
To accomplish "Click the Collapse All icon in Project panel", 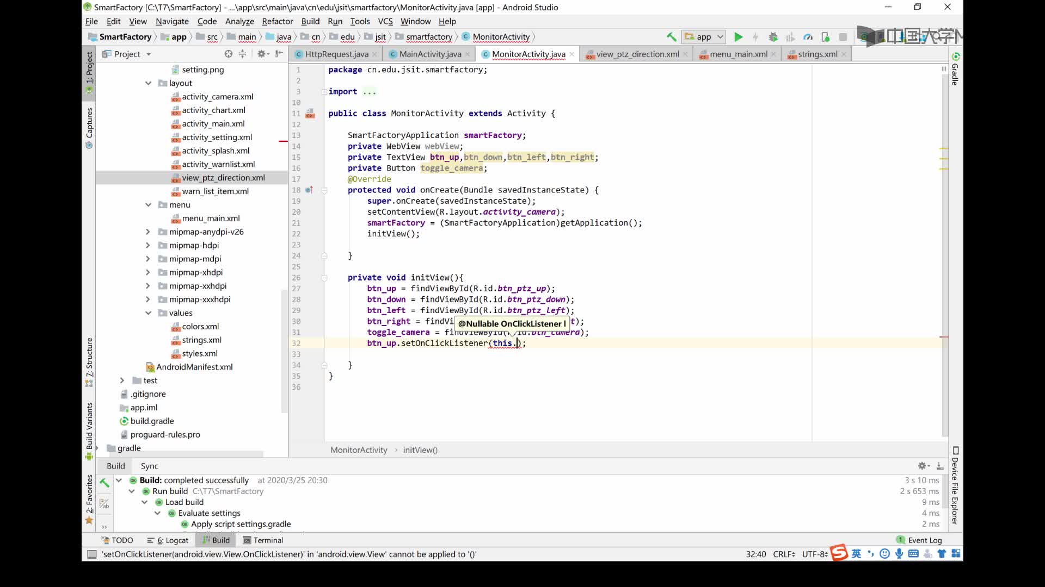I will point(243,54).
